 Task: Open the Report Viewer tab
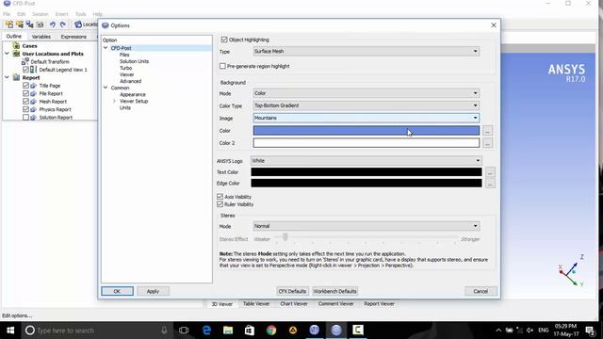(x=379, y=303)
